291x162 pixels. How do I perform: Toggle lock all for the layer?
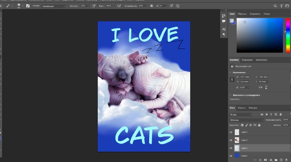259,125
